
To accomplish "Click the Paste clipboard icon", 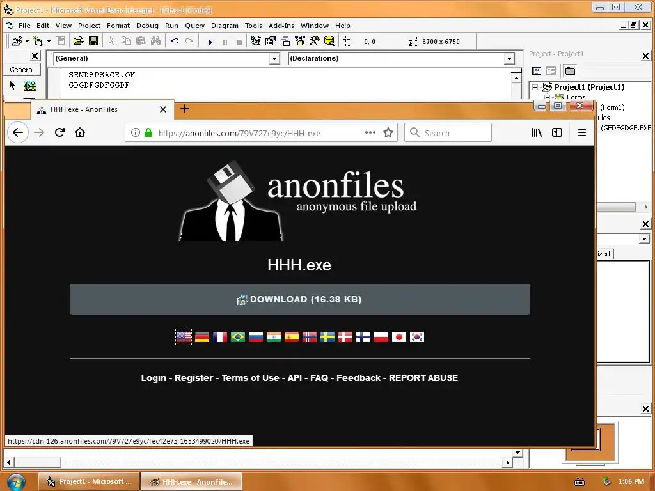I will tap(141, 41).
